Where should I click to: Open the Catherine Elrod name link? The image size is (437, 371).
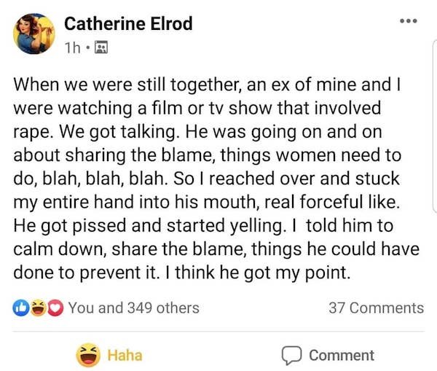[x=128, y=24]
